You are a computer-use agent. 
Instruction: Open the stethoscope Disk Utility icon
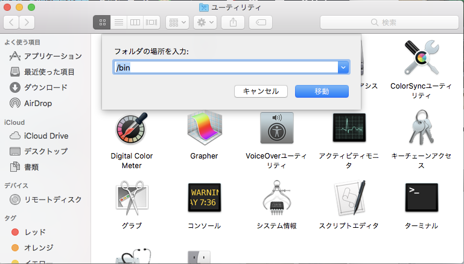coord(133,256)
